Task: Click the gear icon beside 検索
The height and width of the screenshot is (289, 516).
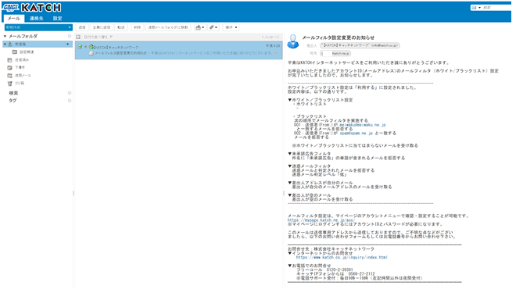Action: pos(70,93)
